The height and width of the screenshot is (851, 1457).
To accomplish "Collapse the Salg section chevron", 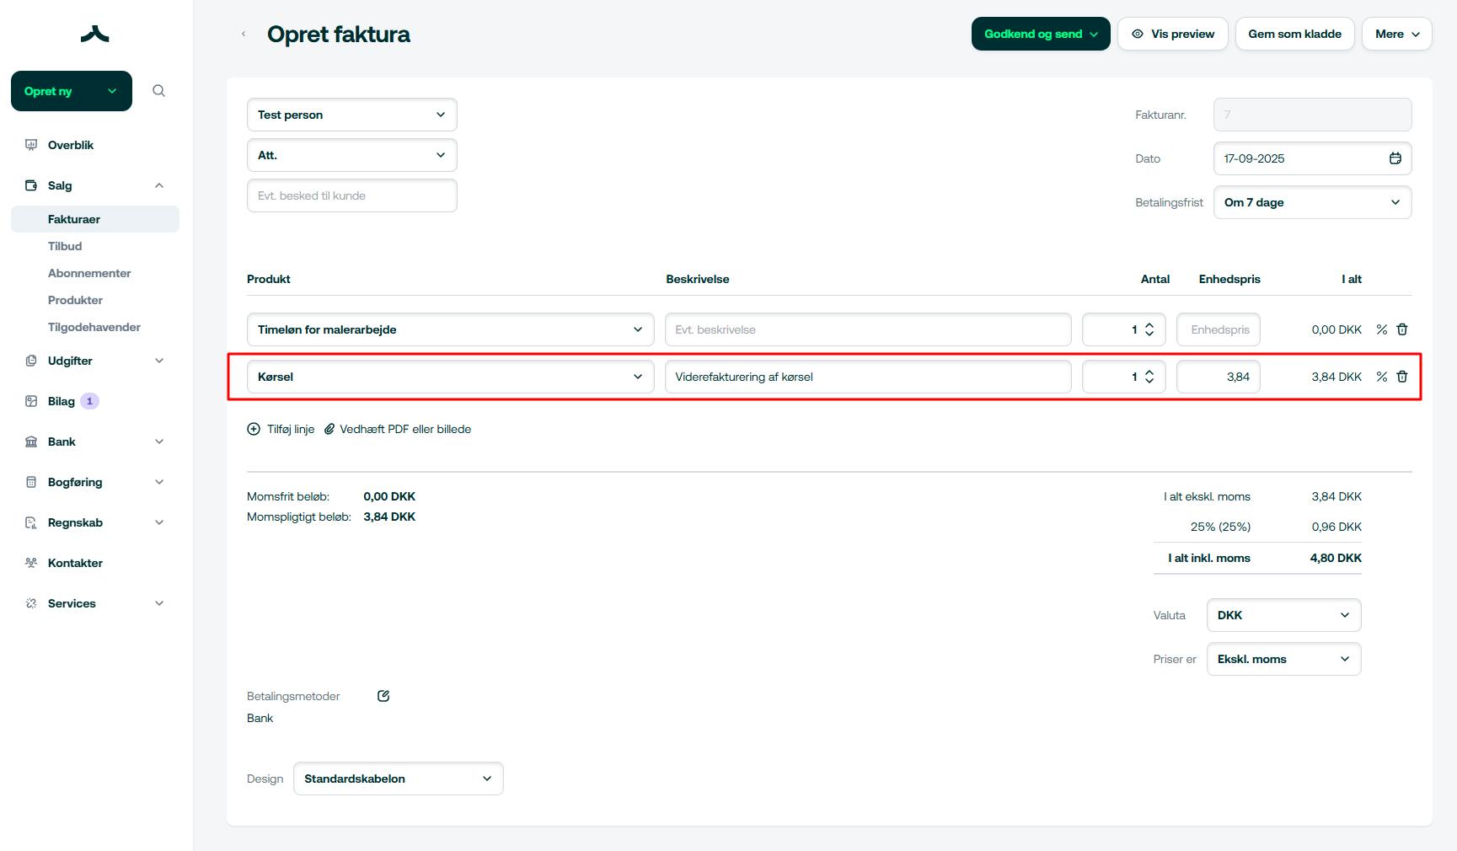I will pos(159,185).
